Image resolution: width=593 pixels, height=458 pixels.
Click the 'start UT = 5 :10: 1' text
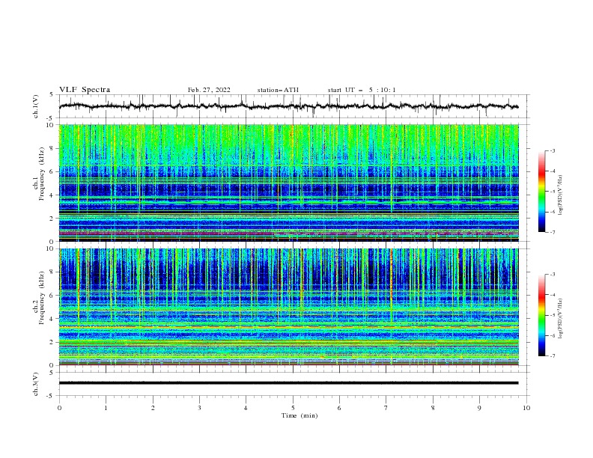click(x=362, y=90)
